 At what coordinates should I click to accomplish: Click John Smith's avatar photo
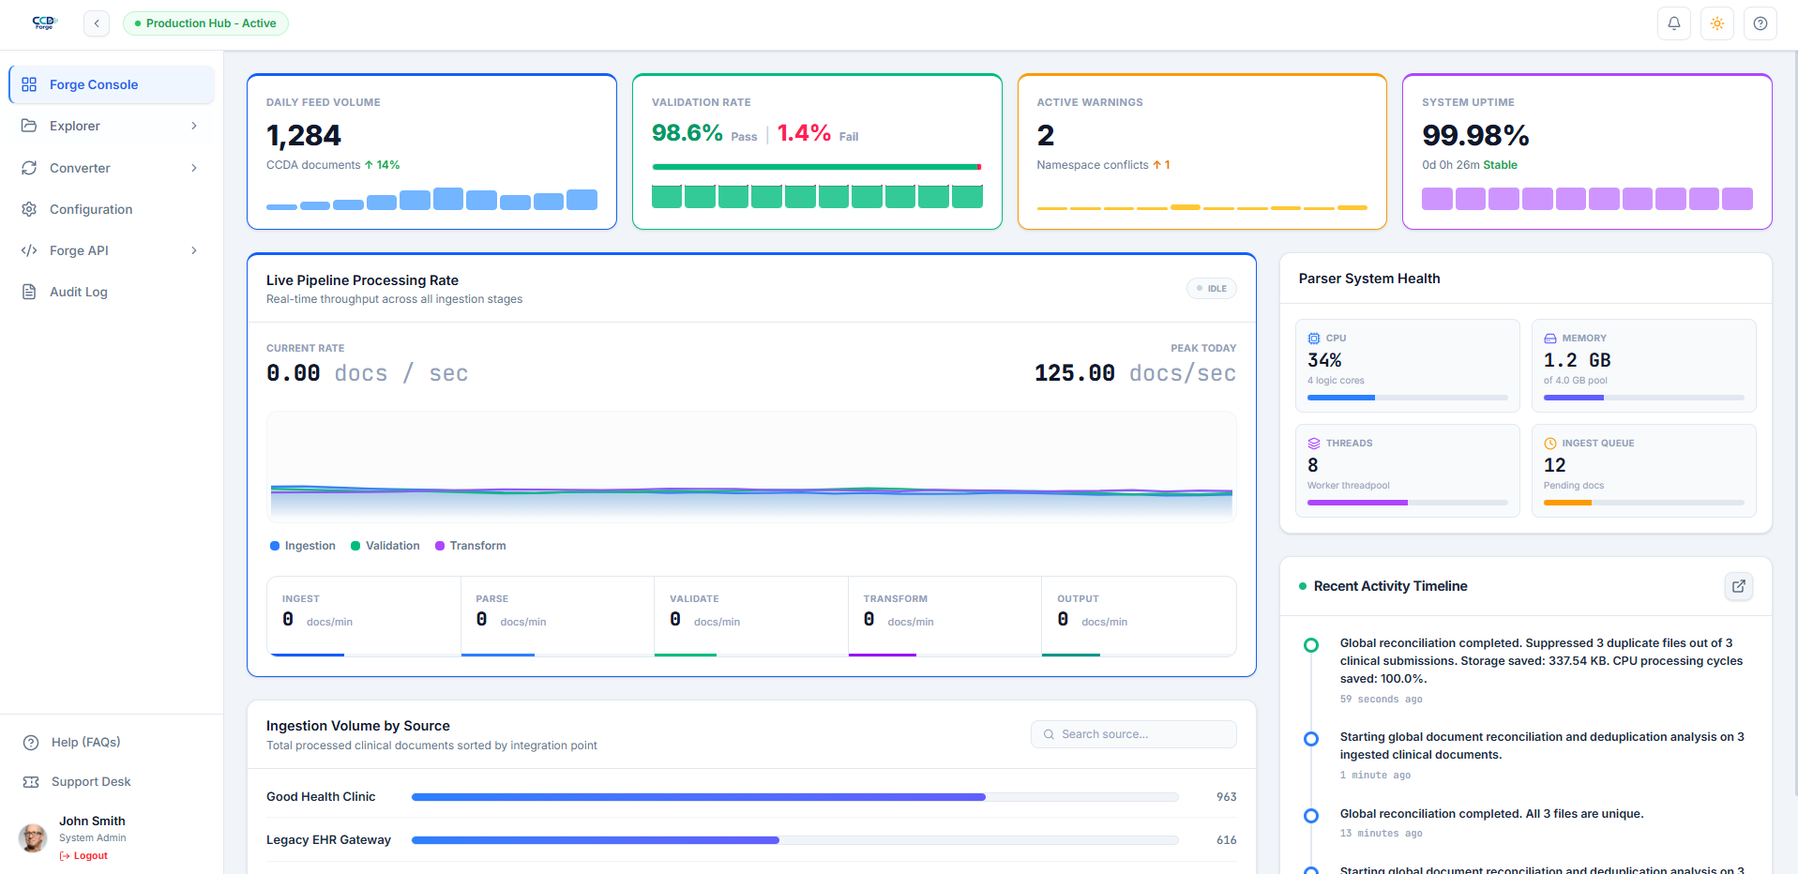[33, 837]
